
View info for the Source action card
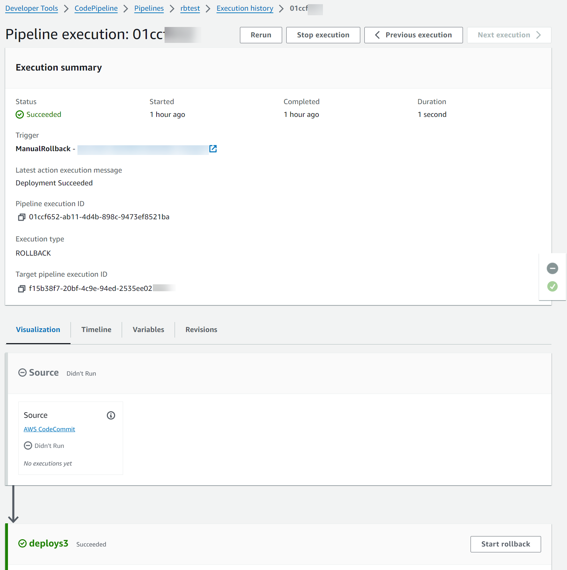pos(111,415)
